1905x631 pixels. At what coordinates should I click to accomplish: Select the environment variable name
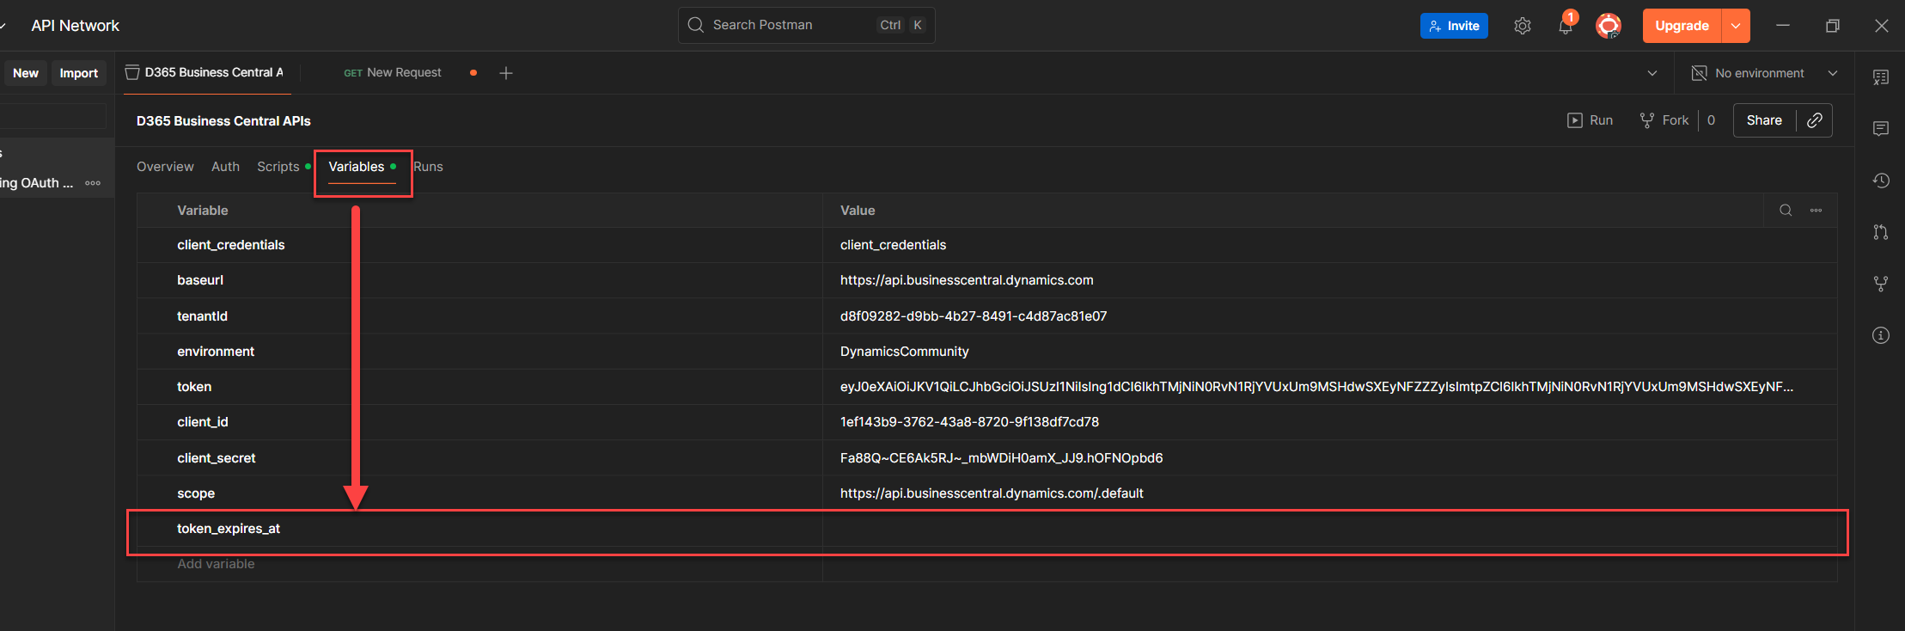216,352
